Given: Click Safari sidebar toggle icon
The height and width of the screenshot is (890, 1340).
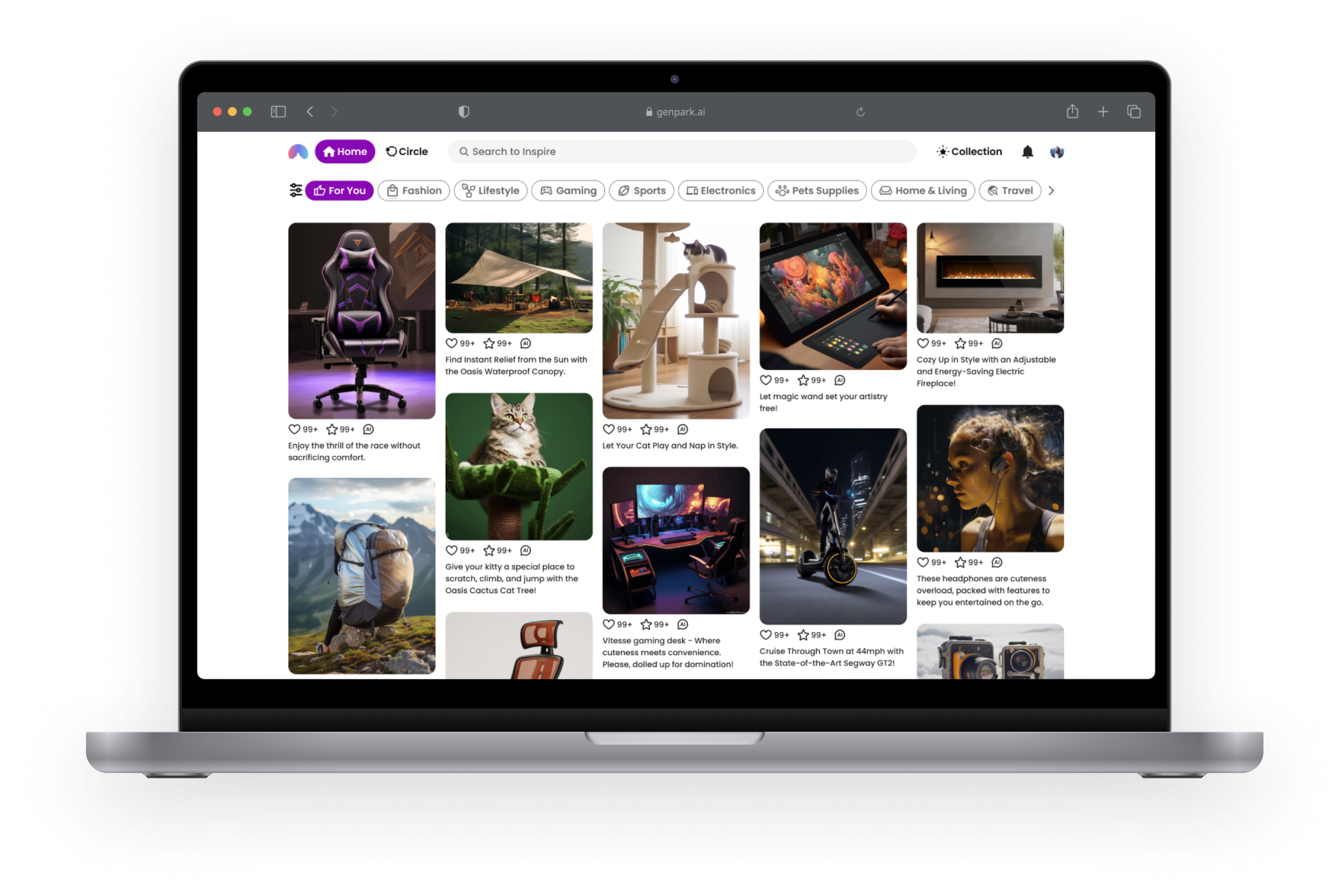Looking at the screenshot, I should [x=278, y=112].
